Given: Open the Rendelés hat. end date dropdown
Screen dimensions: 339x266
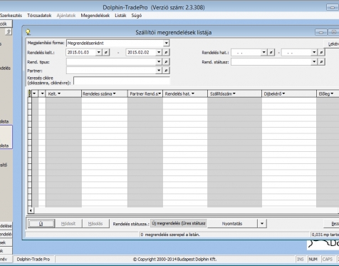Looking at the screenshot, I should [314, 52].
